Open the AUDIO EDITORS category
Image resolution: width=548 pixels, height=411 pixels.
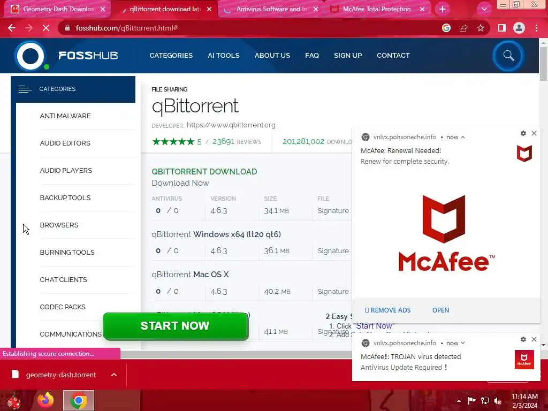(x=65, y=143)
